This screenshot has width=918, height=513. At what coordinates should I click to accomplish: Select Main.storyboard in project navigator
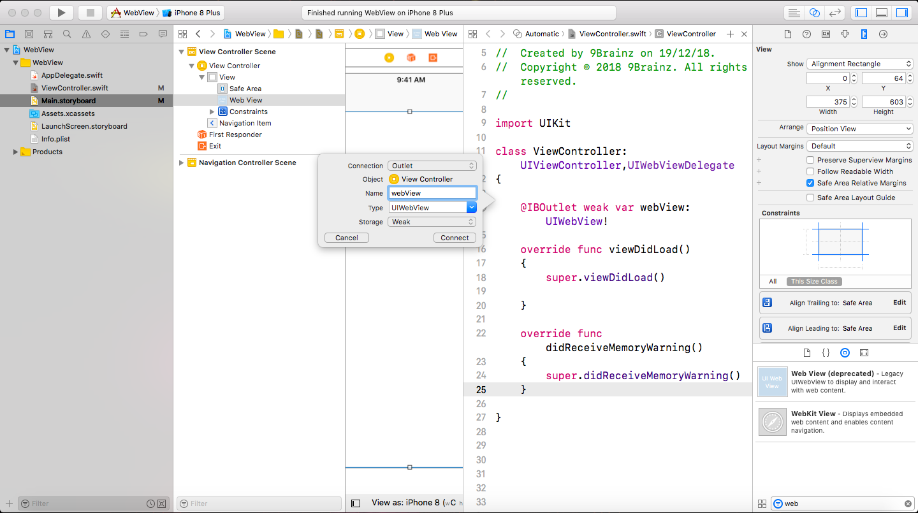pyautogui.click(x=68, y=101)
